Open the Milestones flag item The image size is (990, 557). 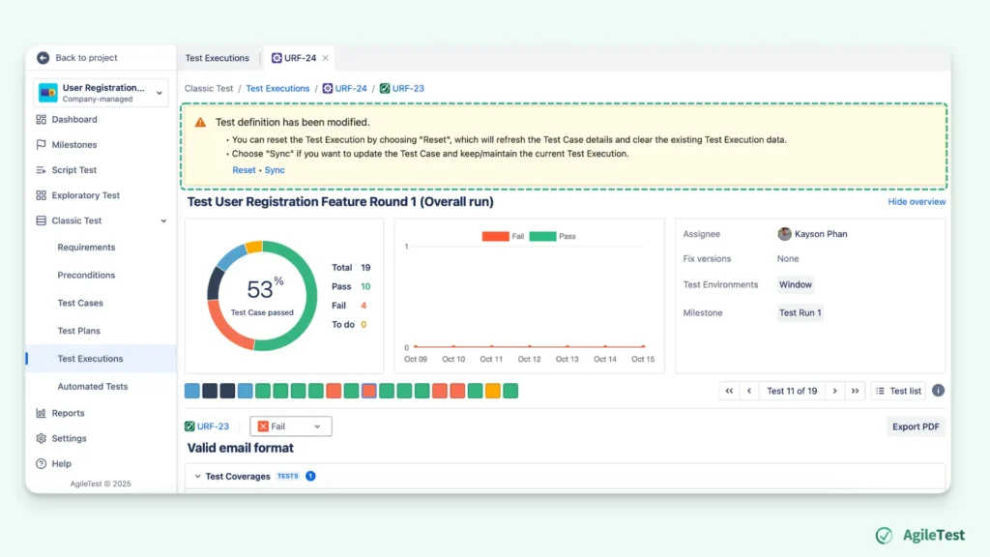pyautogui.click(x=67, y=145)
